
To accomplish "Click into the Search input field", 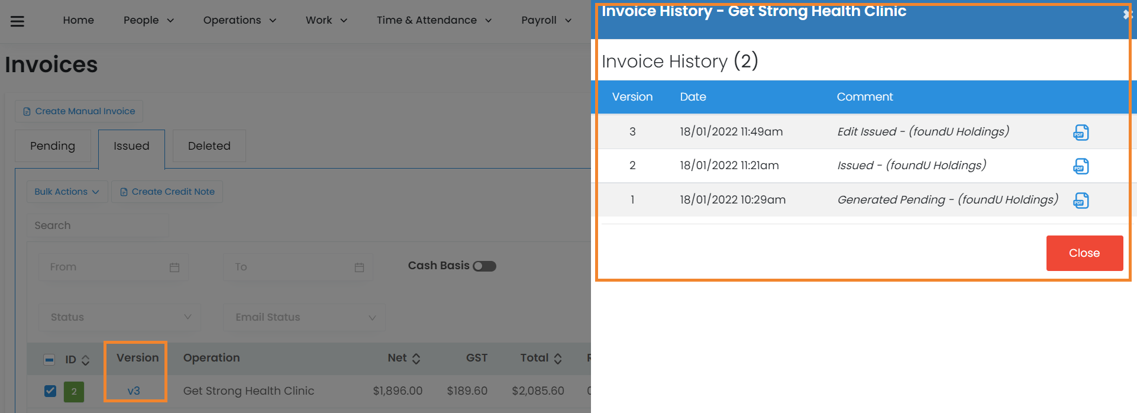I will (98, 225).
